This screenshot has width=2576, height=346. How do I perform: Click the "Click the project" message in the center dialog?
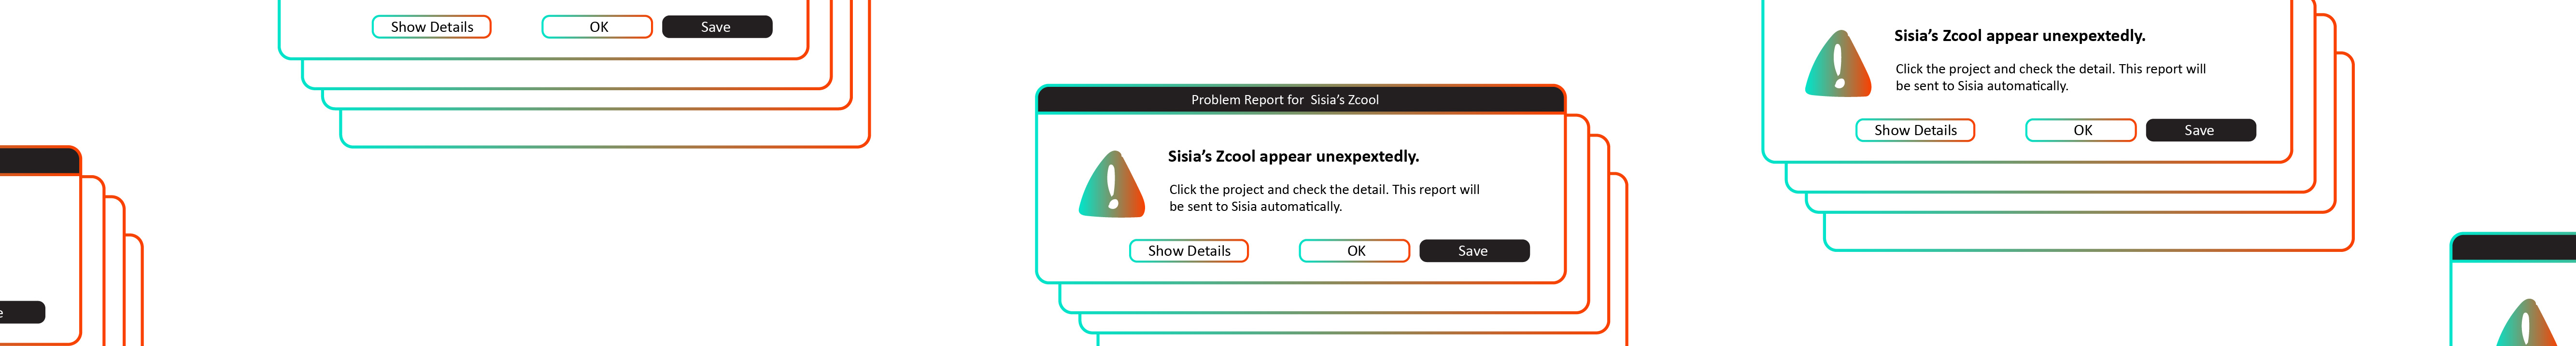[1323, 198]
